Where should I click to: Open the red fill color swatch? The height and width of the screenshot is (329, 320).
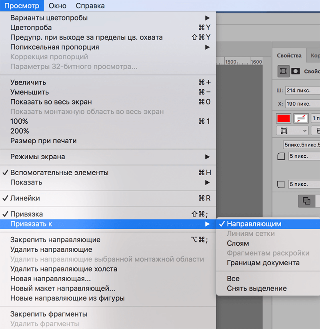coord(283,118)
